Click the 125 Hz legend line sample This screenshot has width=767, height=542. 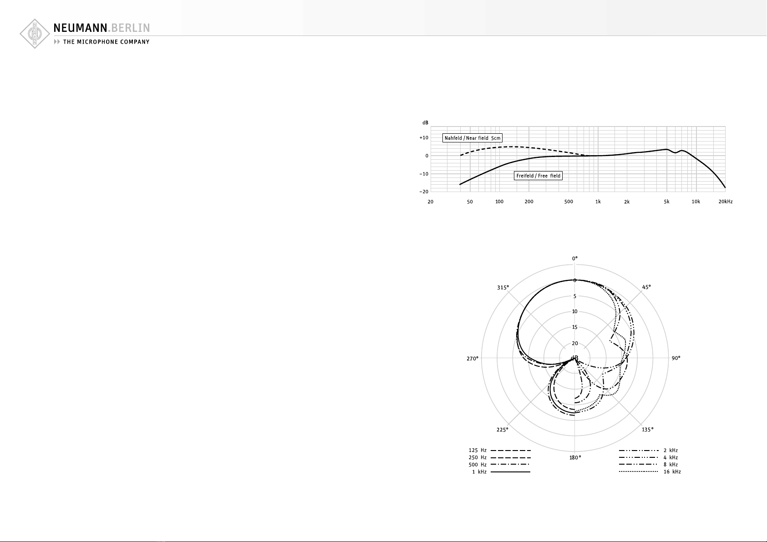click(x=511, y=450)
